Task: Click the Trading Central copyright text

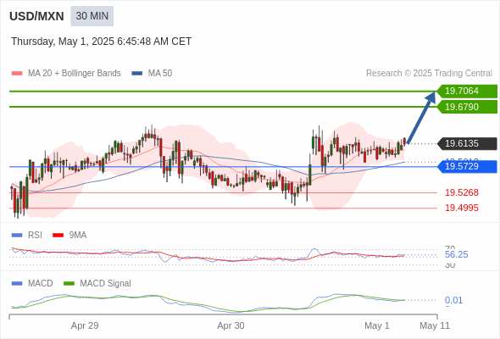Action: point(429,74)
